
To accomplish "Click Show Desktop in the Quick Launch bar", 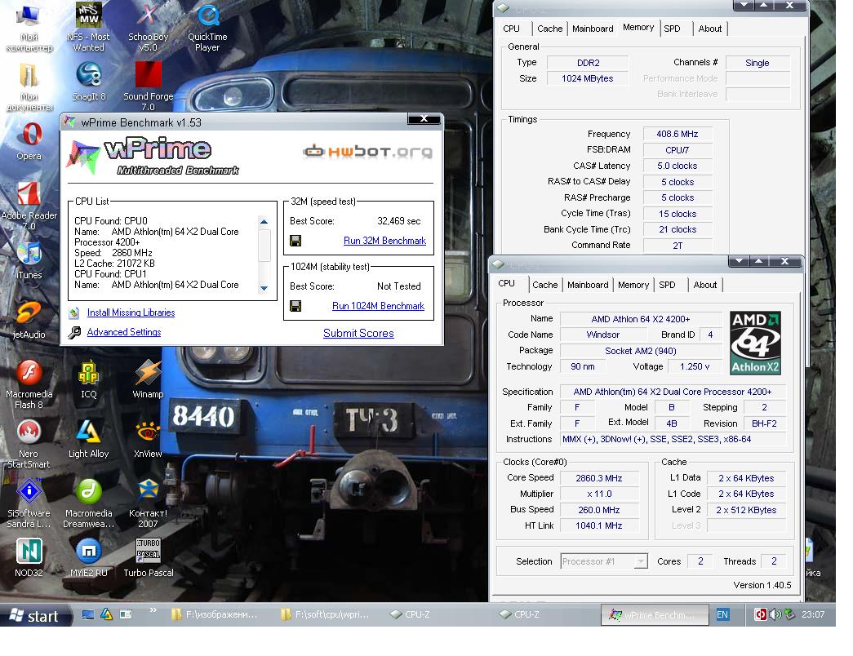I will click(87, 614).
